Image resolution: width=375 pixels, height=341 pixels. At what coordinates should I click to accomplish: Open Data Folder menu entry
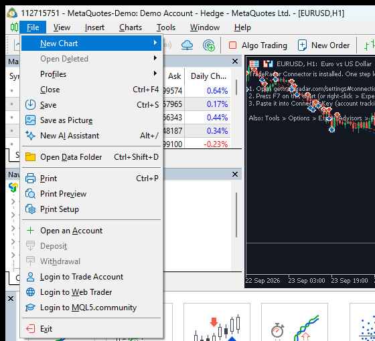pyautogui.click(x=91, y=157)
